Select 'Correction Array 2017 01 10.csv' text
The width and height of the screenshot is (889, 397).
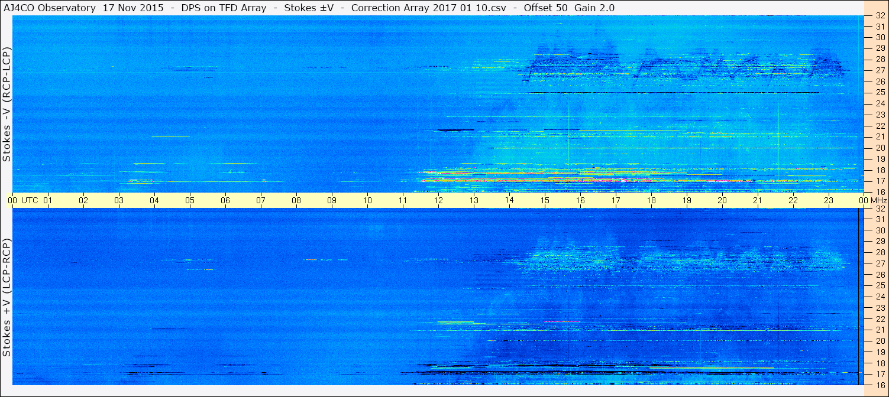coord(429,8)
